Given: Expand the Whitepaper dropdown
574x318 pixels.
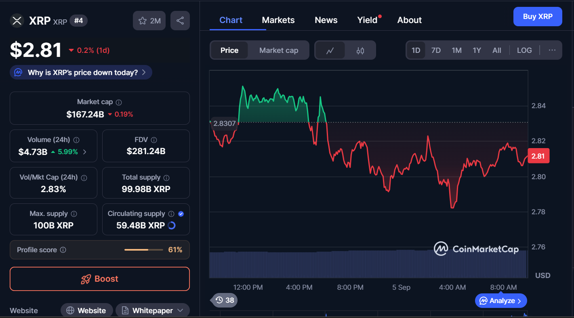Looking at the screenshot, I should tap(153, 310).
